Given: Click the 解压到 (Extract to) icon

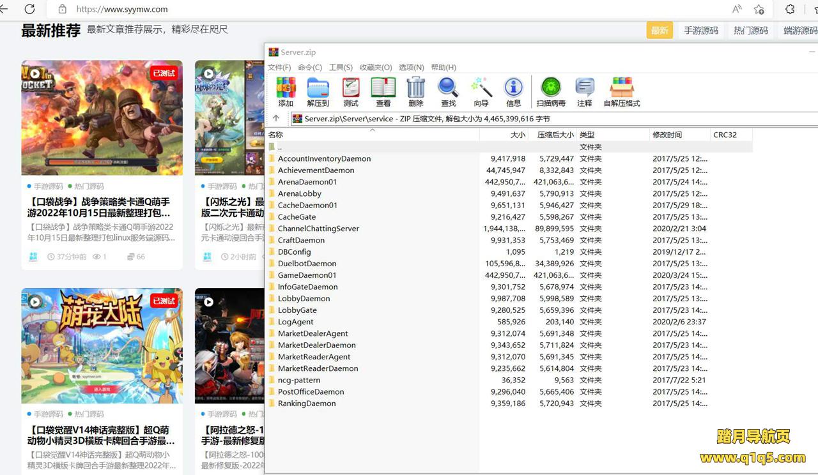Looking at the screenshot, I should [318, 87].
